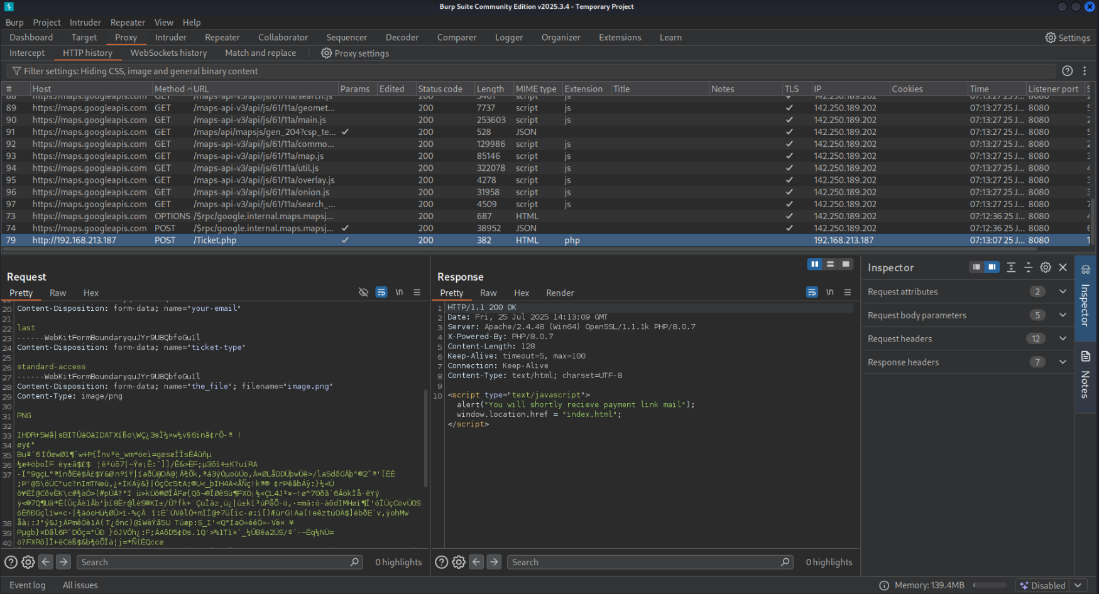Collapse all Inspector sections icon
Screen dimensions: 1099x594
1028,267
